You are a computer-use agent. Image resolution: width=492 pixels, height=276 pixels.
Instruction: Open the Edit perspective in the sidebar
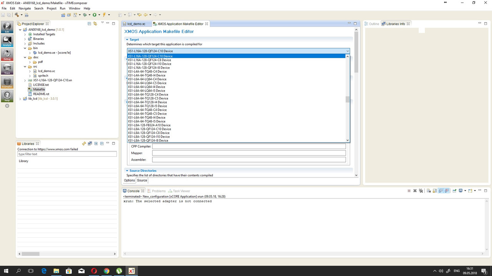tap(7, 27)
